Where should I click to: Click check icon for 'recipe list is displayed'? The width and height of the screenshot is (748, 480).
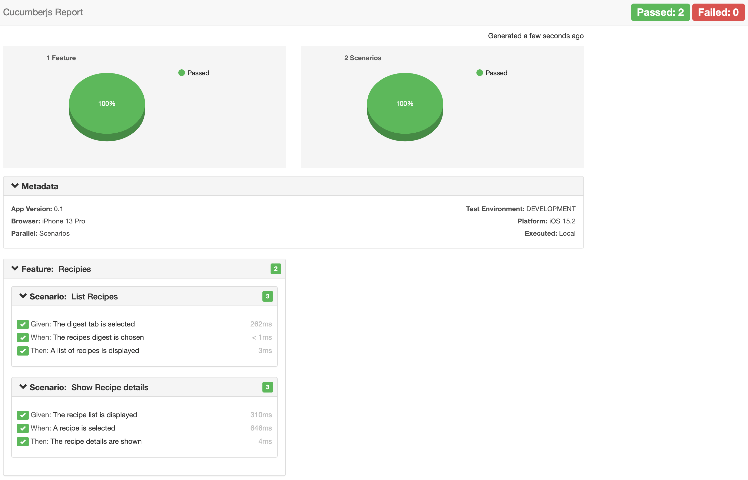pyautogui.click(x=22, y=415)
